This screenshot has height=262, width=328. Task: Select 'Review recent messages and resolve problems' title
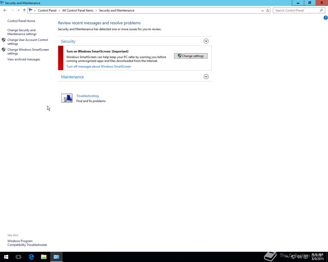99,23
